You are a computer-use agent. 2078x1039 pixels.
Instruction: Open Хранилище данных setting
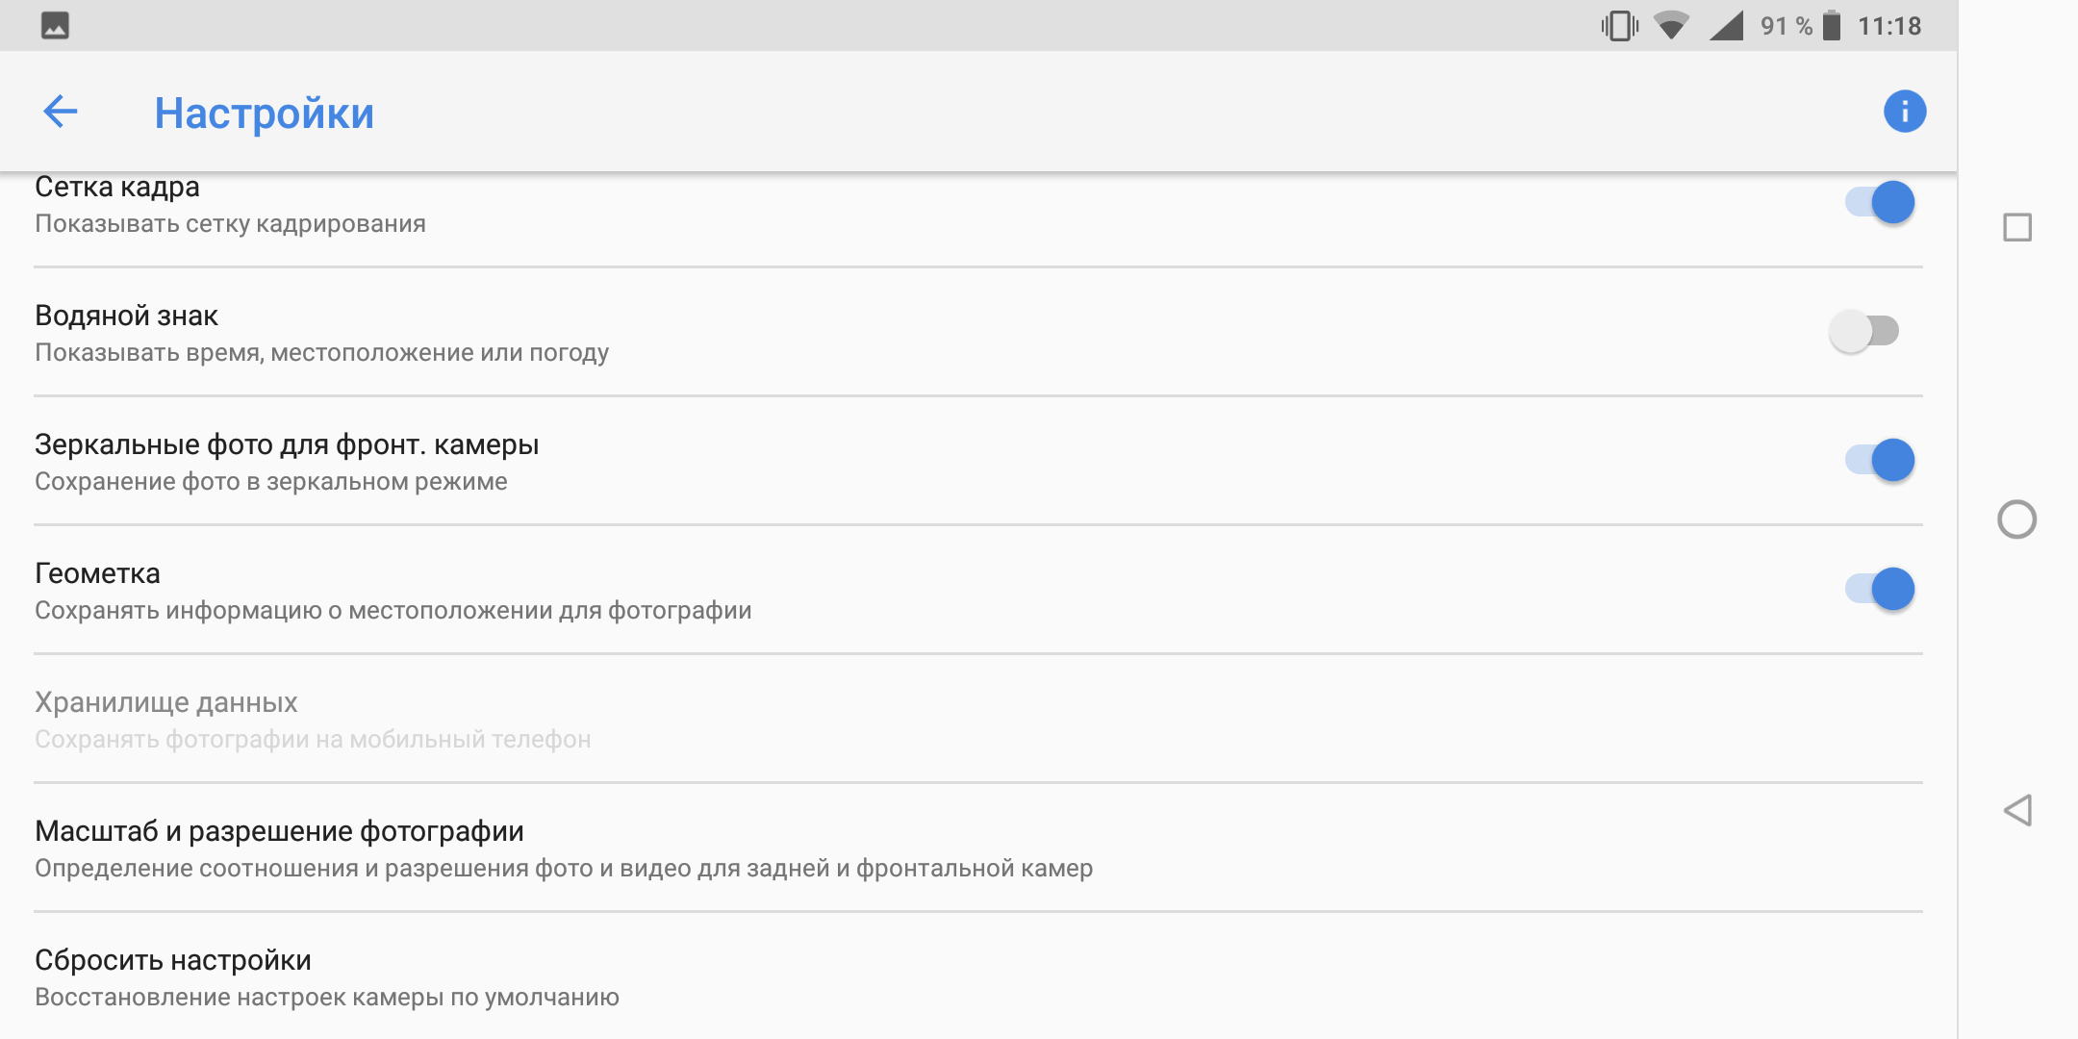(x=978, y=719)
